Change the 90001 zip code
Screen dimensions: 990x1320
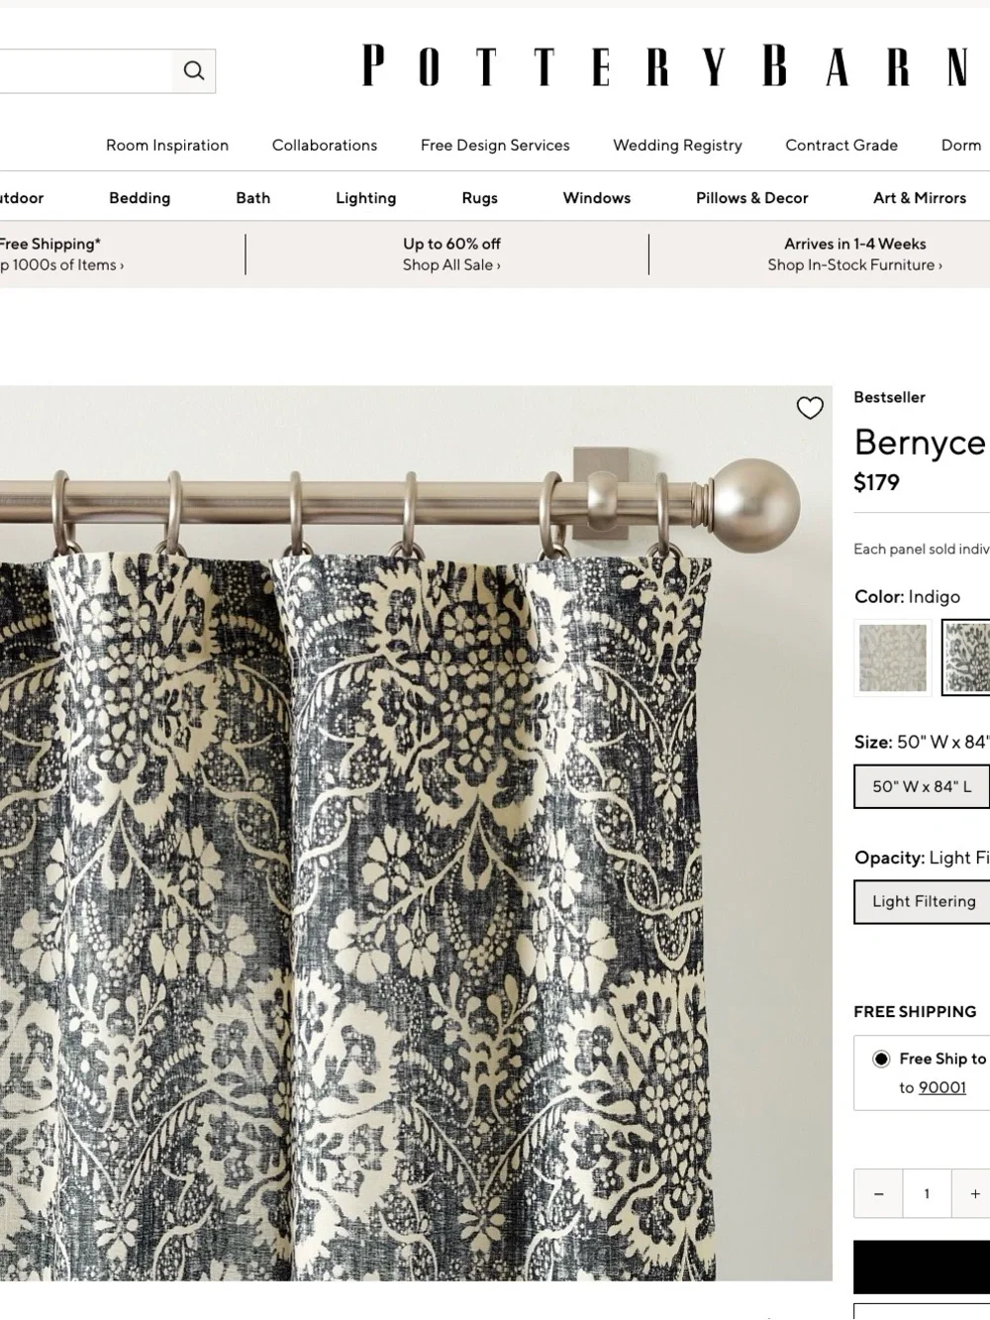point(942,1087)
